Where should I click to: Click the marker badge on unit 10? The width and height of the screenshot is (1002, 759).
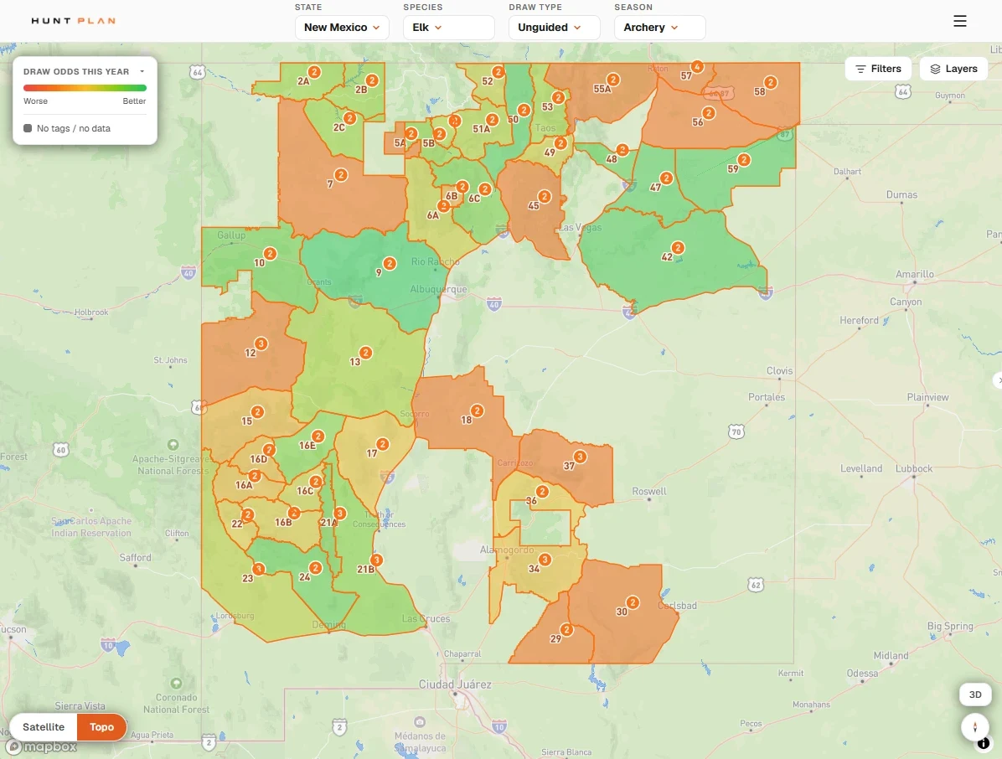(271, 254)
